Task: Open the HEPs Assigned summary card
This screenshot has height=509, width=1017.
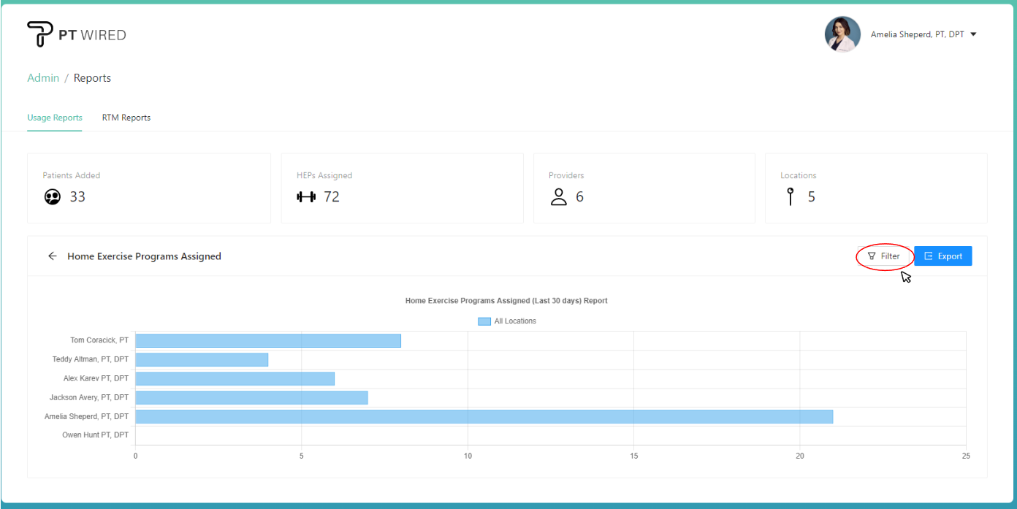Action: click(402, 188)
